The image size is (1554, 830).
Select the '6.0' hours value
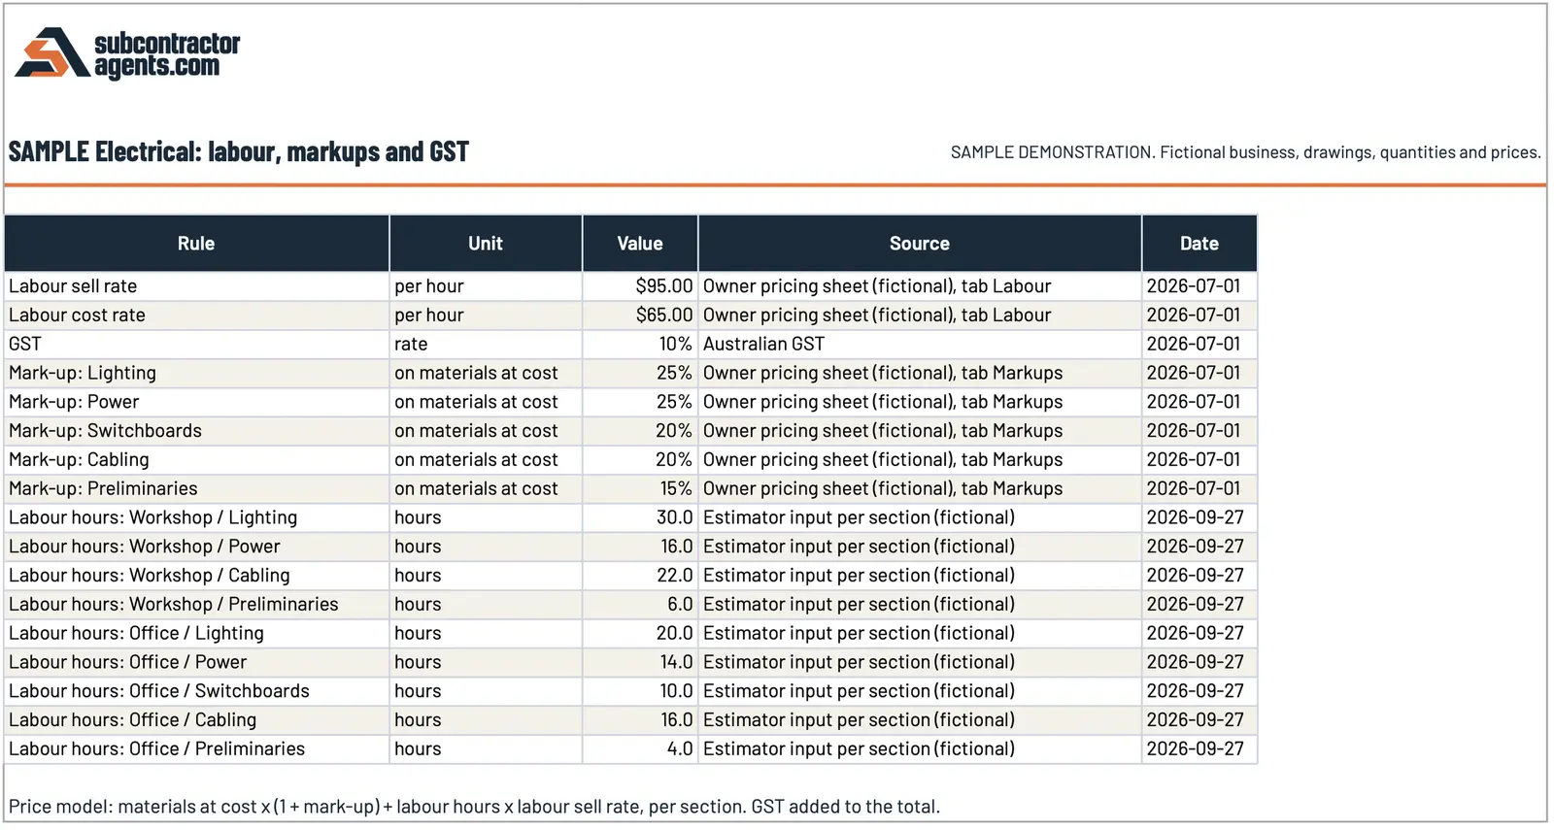(x=640, y=605)
